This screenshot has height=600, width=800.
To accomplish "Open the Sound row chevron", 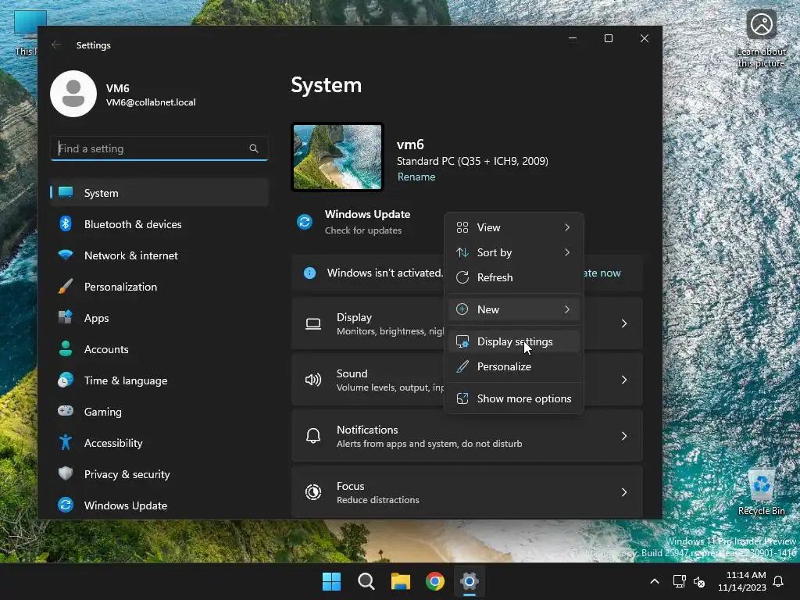I will coord(624,380).
